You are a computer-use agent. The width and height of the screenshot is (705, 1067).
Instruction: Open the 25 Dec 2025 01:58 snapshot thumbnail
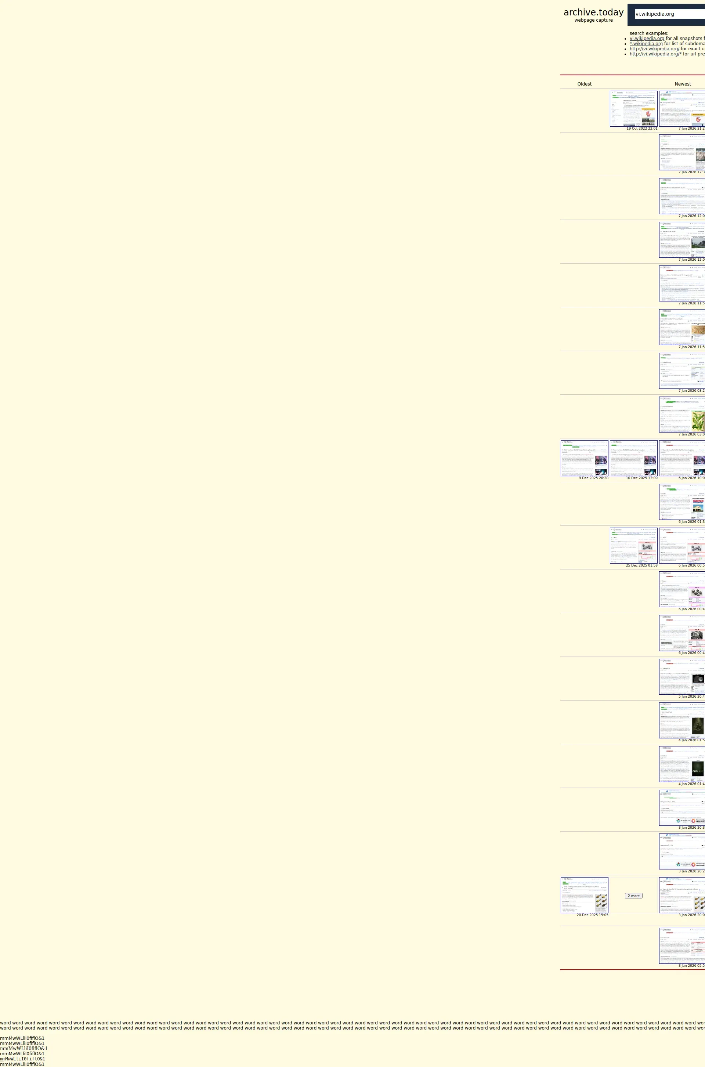(633, 545)
